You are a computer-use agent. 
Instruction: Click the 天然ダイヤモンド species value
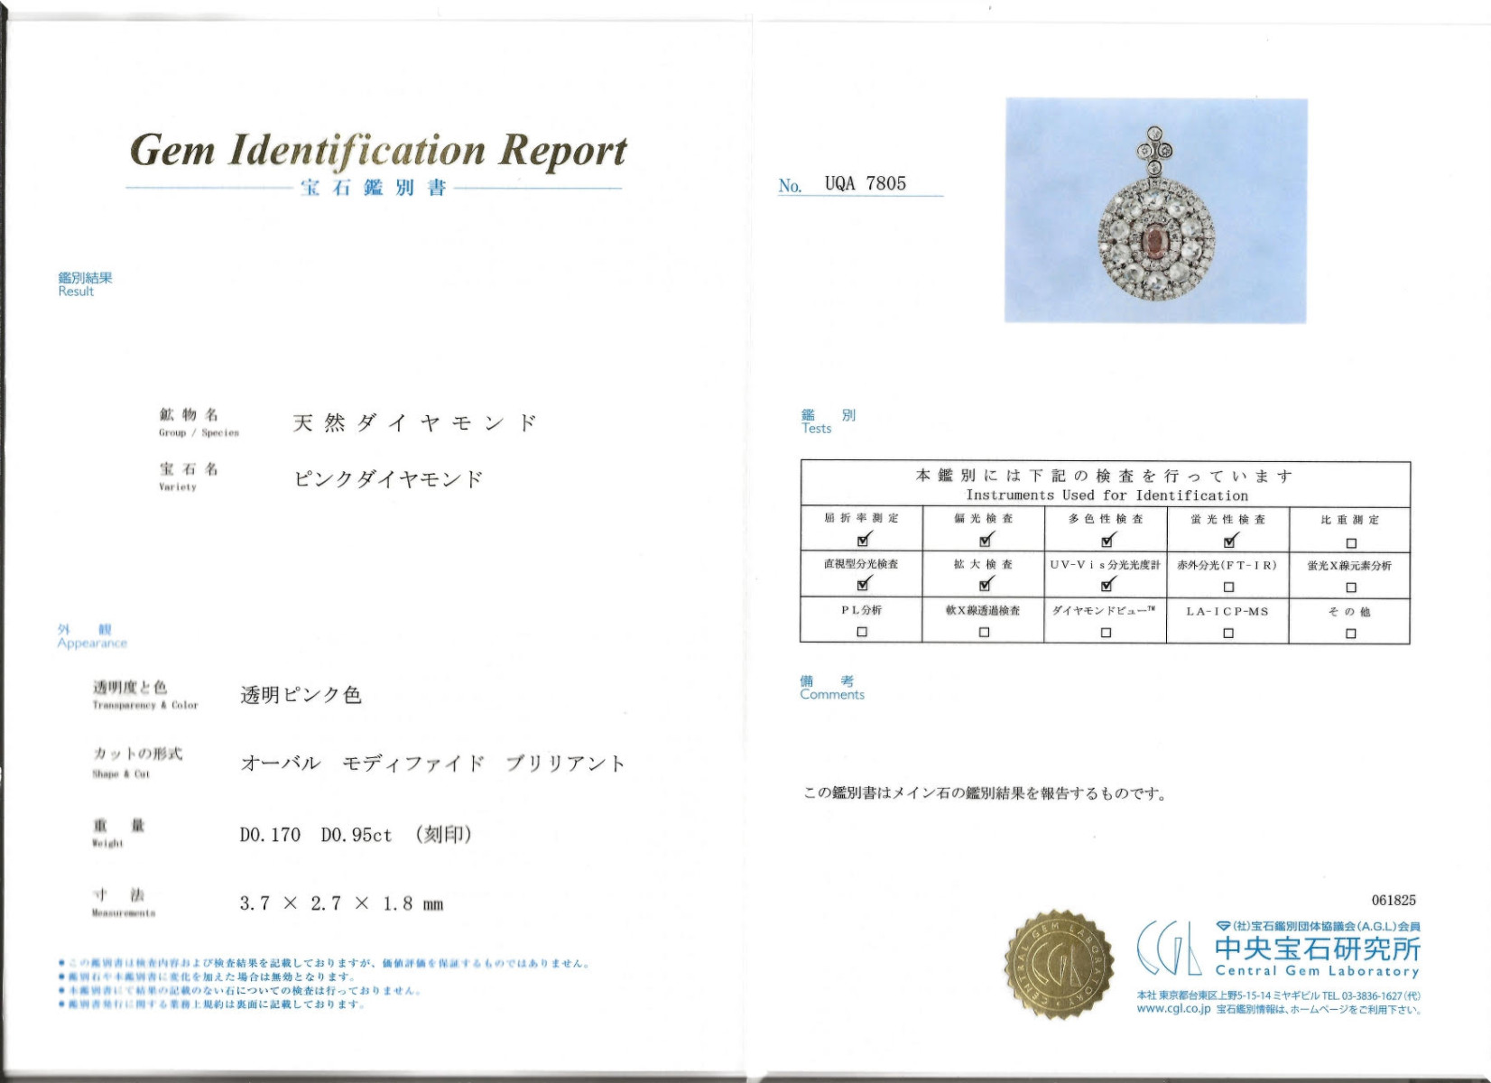(x=415, y=423)
